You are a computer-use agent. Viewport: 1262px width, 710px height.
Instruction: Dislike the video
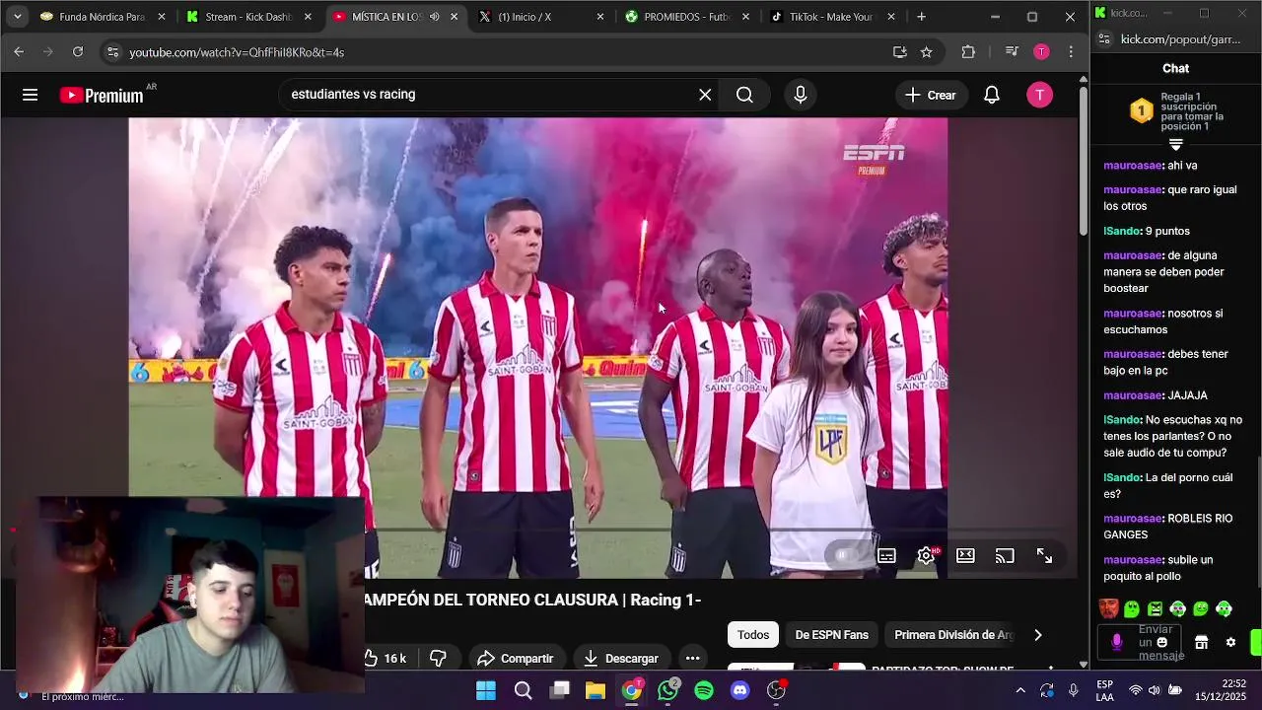[439, 658]
